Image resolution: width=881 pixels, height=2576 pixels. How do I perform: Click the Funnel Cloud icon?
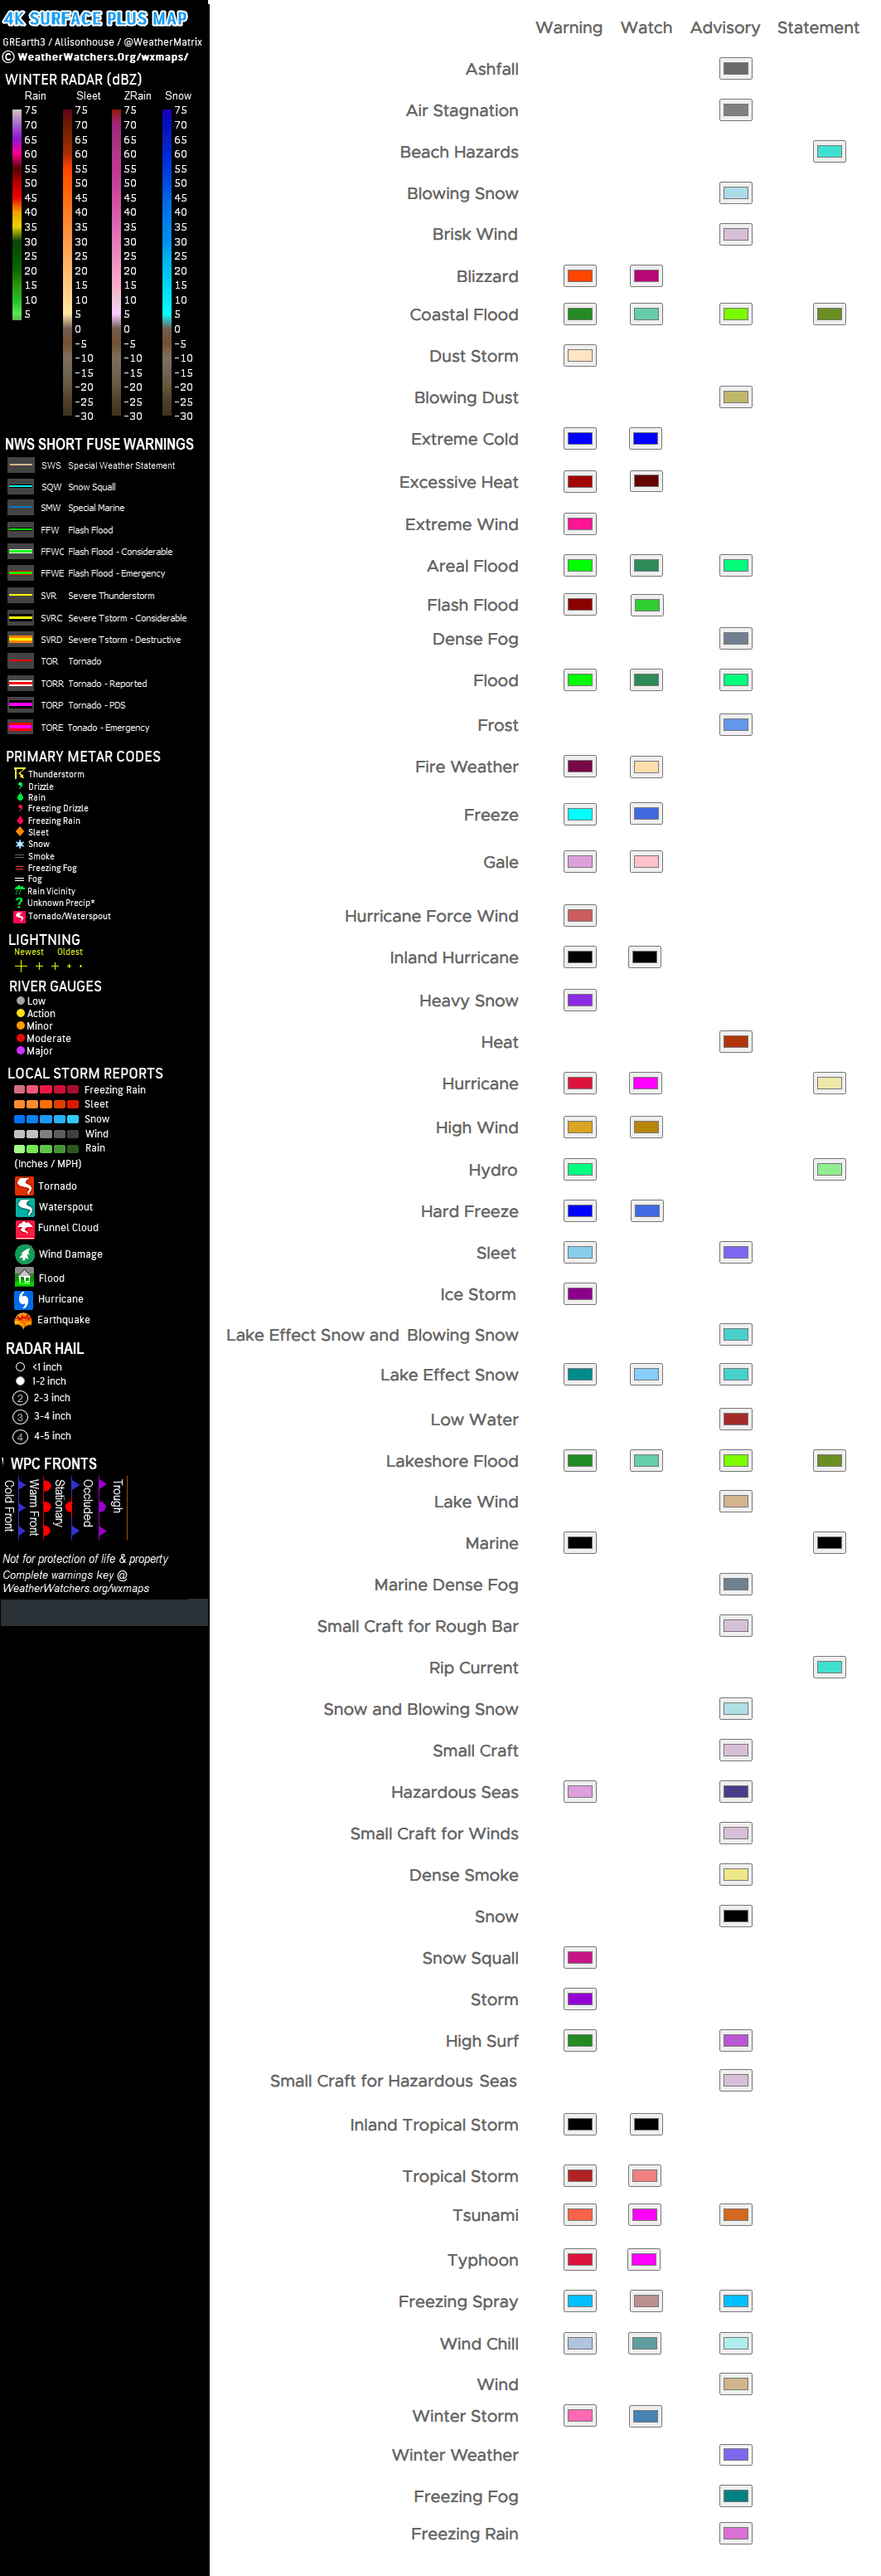[24, 1228]
